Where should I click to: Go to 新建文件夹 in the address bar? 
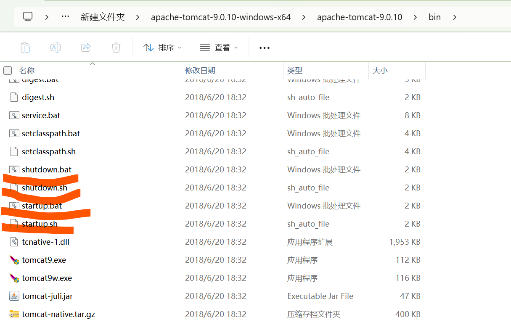[x=103, y=17]
